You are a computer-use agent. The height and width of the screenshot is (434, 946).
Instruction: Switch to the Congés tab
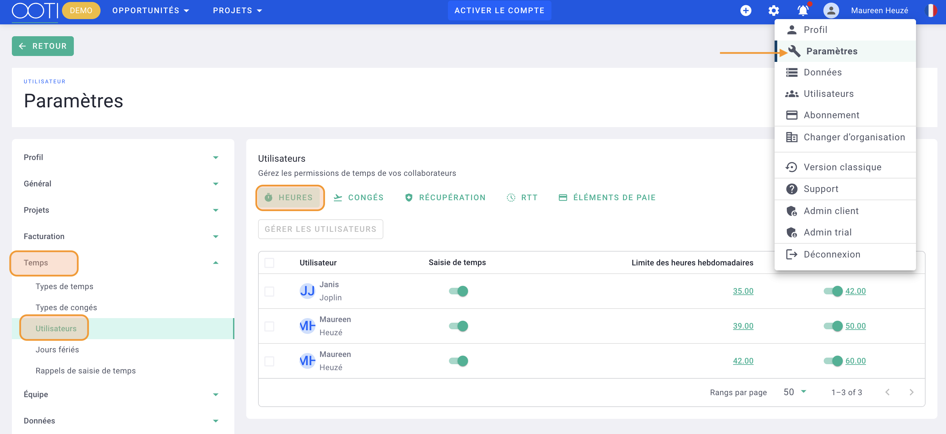pyautogui.click(x=358, y=197)
